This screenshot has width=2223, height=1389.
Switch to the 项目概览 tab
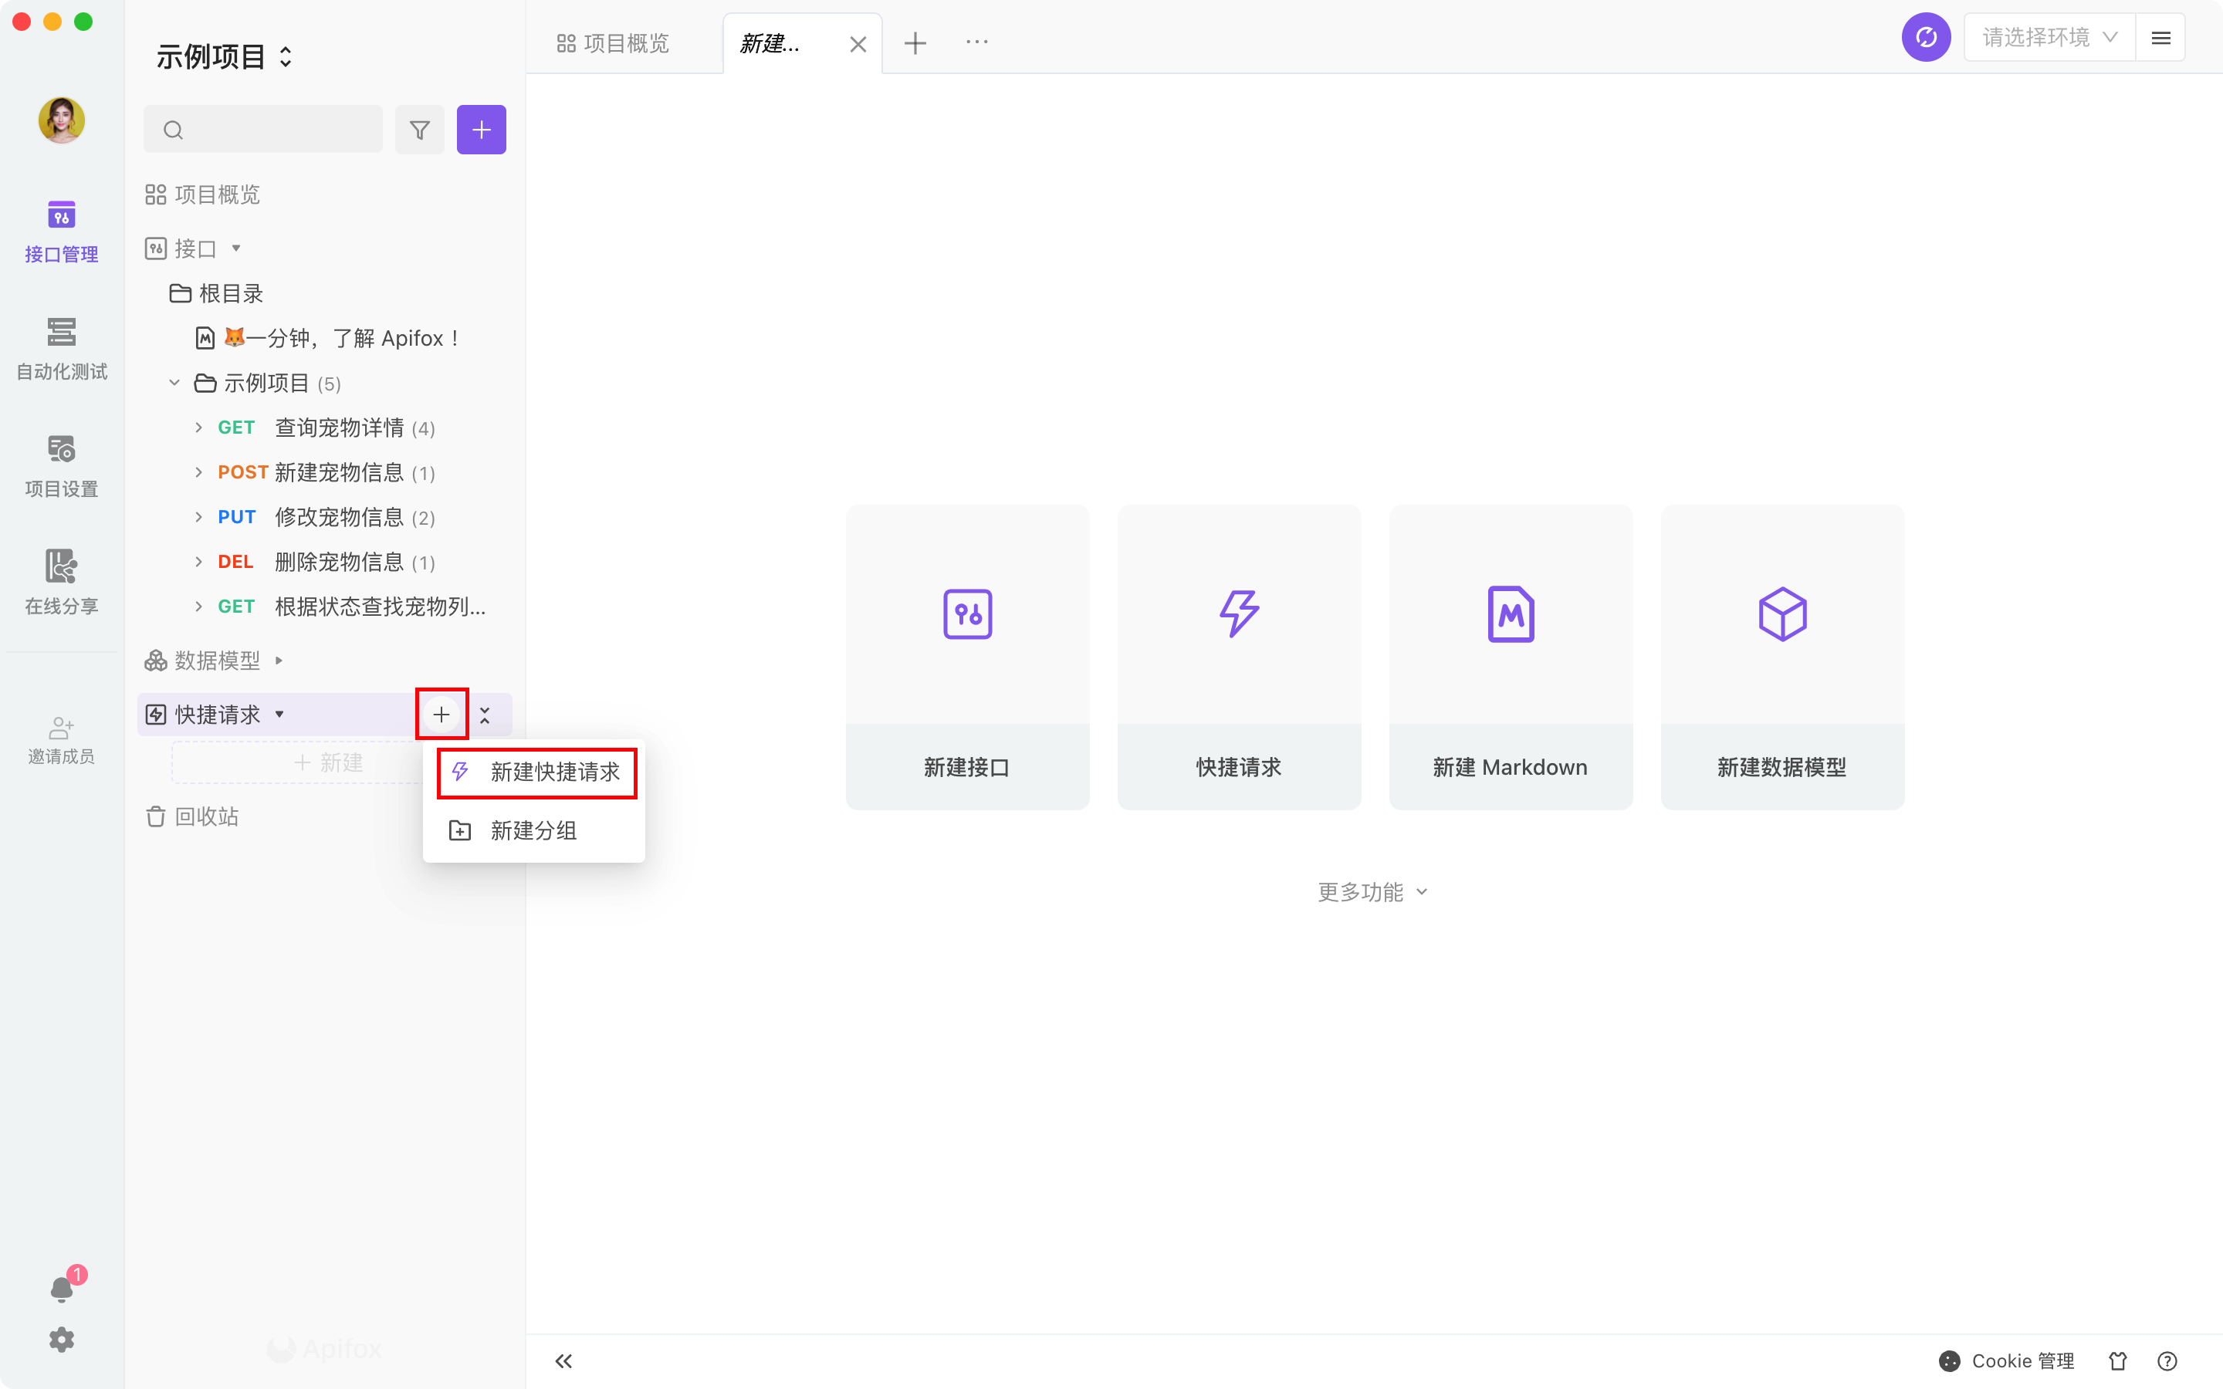coord(614,43)
